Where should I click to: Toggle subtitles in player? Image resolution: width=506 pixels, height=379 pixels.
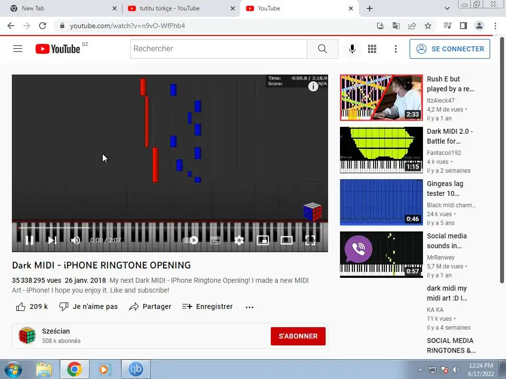tap(215, 240)
